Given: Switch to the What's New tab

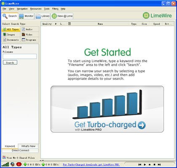Looking at the screenshot, I should click(x=28, y=146).
